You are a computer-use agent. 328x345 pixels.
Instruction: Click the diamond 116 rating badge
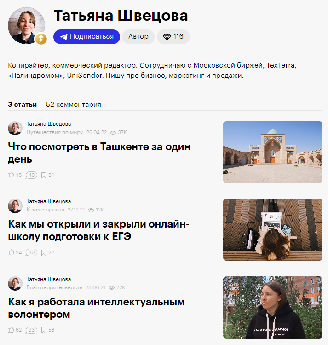point(173,37)
